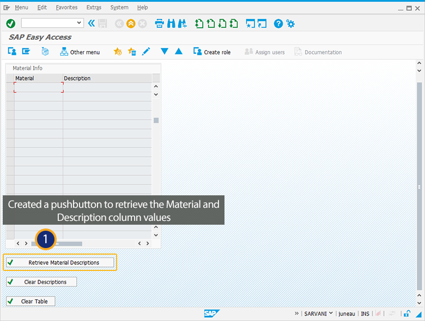Go to Last Page icon
Image resolution: width=425 pixels, height=321 pixels.
click(x=234, y=23)
